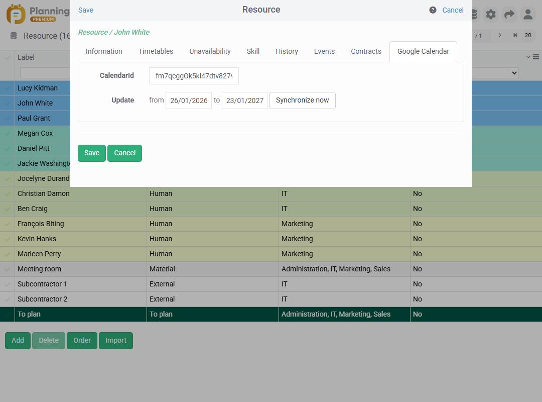
Task: Click the CalendarId input field
Action: (194, 76)
